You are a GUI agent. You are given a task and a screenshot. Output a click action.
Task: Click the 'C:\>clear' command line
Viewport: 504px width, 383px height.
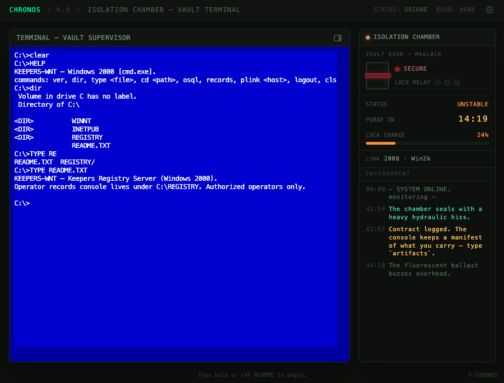pos(32,55)
